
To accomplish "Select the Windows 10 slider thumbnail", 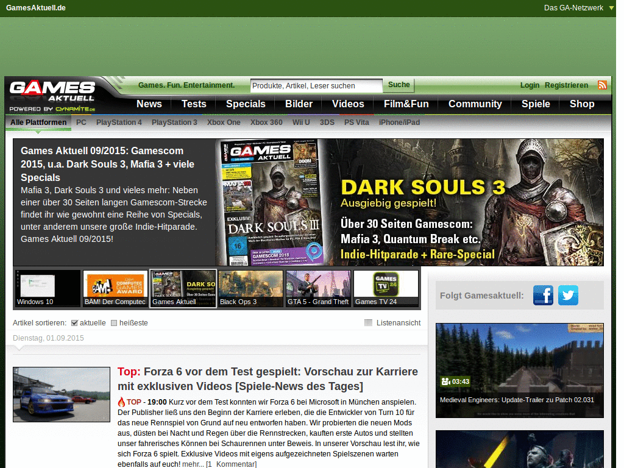I will click(x=48, y=288).
